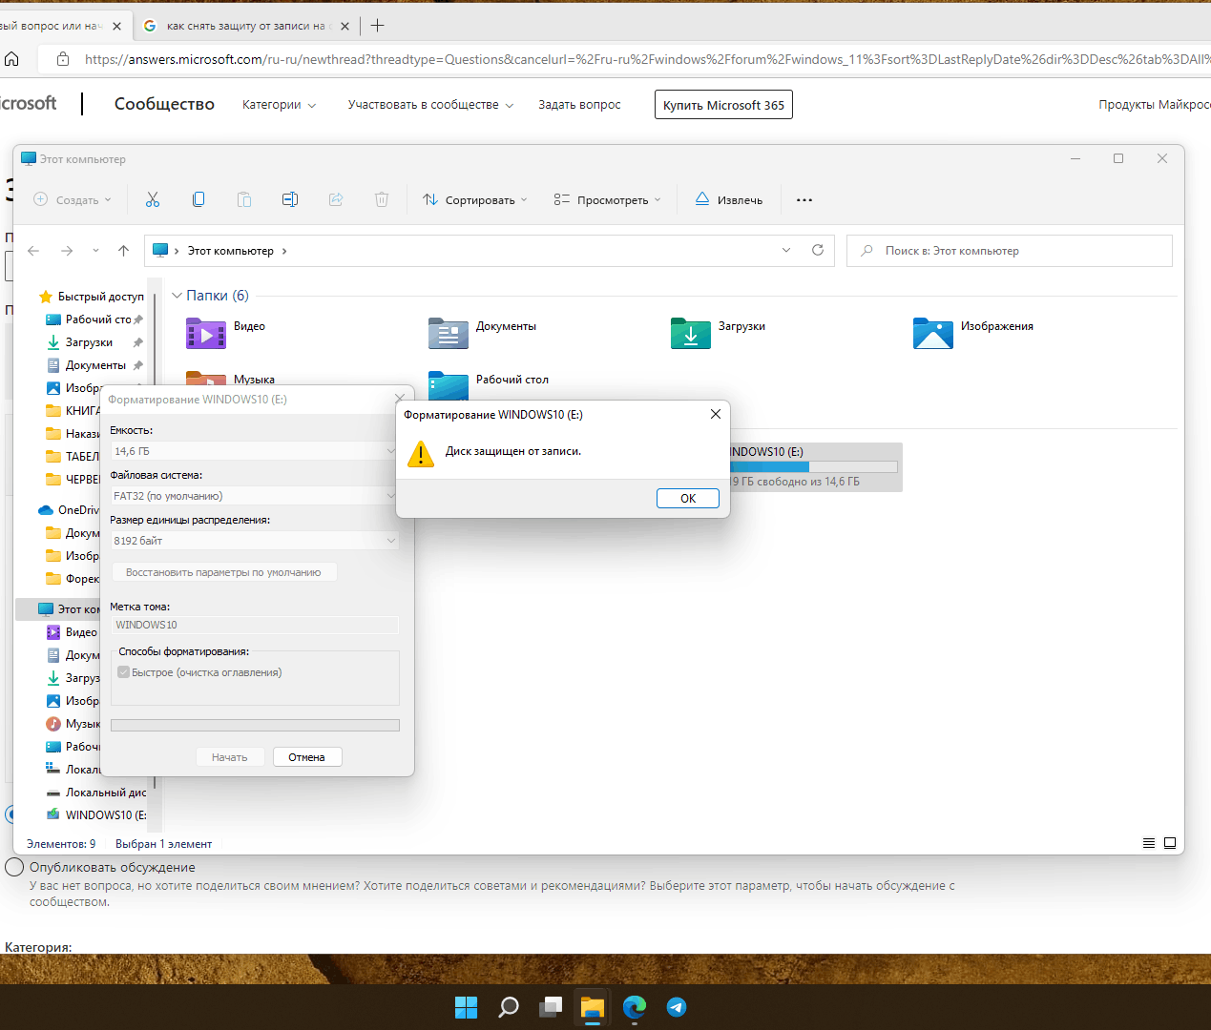Collapse the Папки (6) group
The height and width of the screenshot is (1030, 1211).
pyautogui.click(x=177, y=296)
